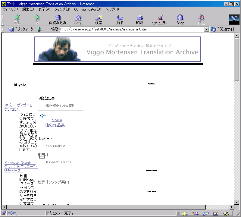
Task: Click the connection status icon in status bar
Action: click(12, 213)
